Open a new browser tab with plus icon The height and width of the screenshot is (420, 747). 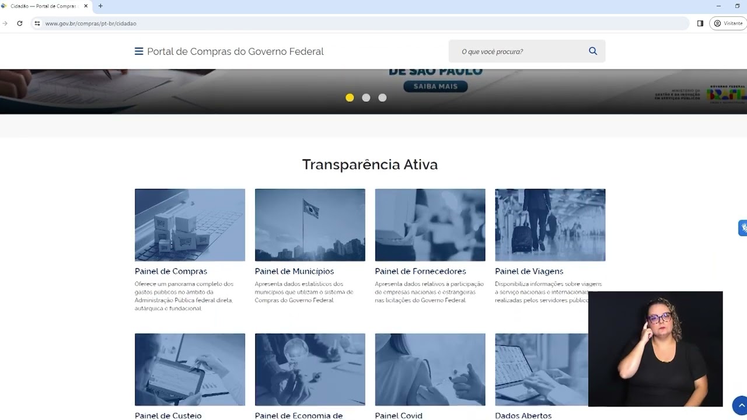pos(100,6)
